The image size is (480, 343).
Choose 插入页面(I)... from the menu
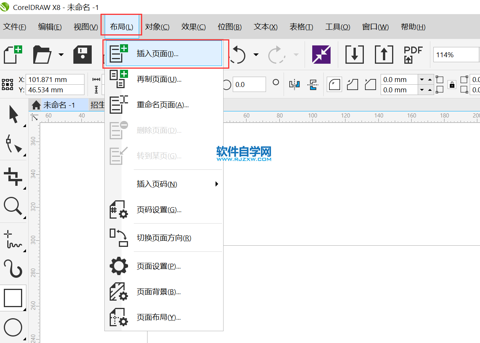click(164, 53)
